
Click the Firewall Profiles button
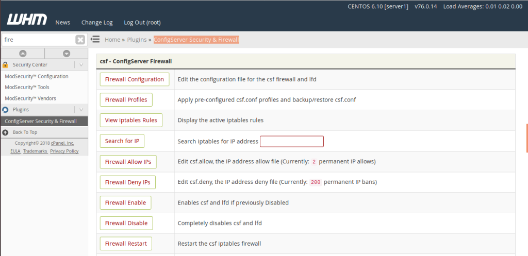click(x=126, y=100)
